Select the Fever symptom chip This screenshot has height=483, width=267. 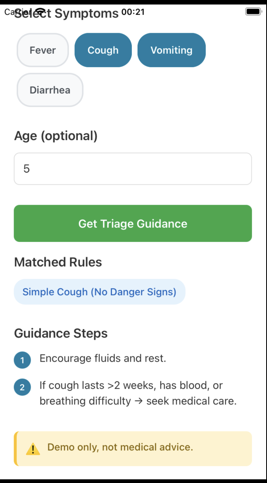point(43,50)
